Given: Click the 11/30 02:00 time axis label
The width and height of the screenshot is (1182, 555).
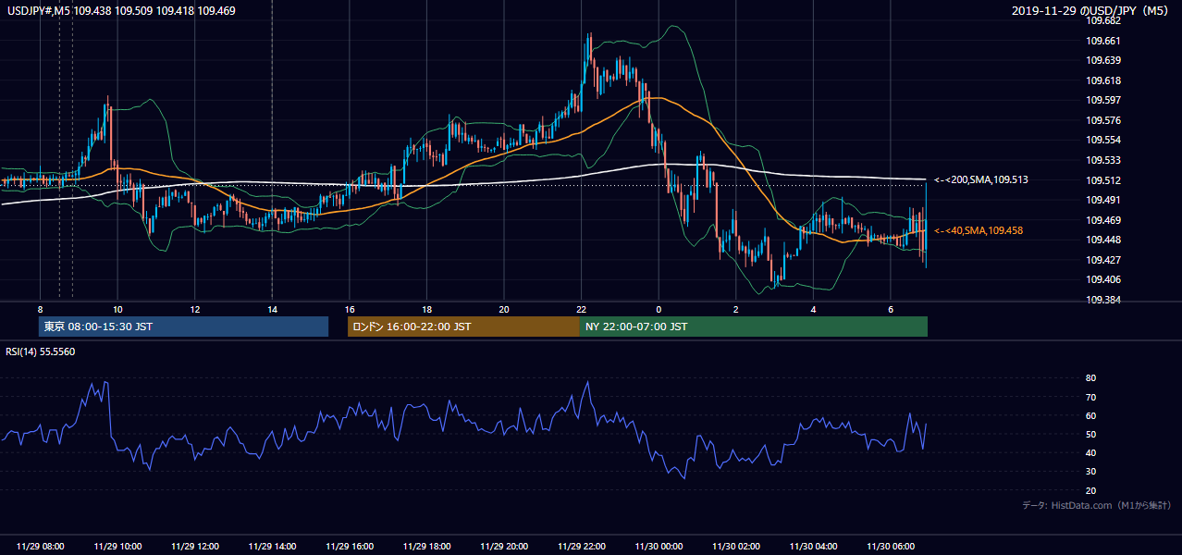Looking at the screenshot, I should click(735, 547).
